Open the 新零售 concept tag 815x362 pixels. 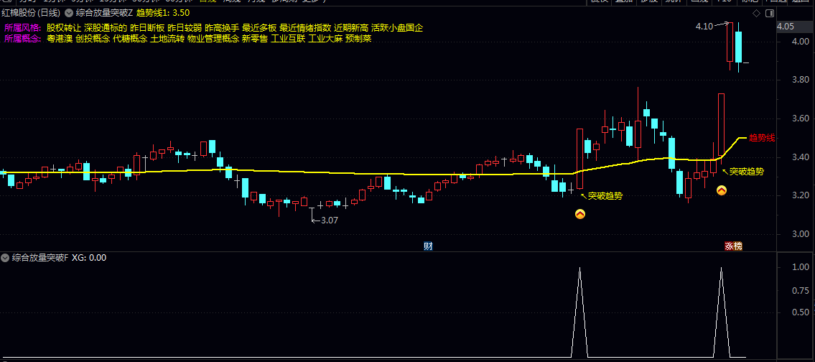pyautogui.click(x=255, y=39)
